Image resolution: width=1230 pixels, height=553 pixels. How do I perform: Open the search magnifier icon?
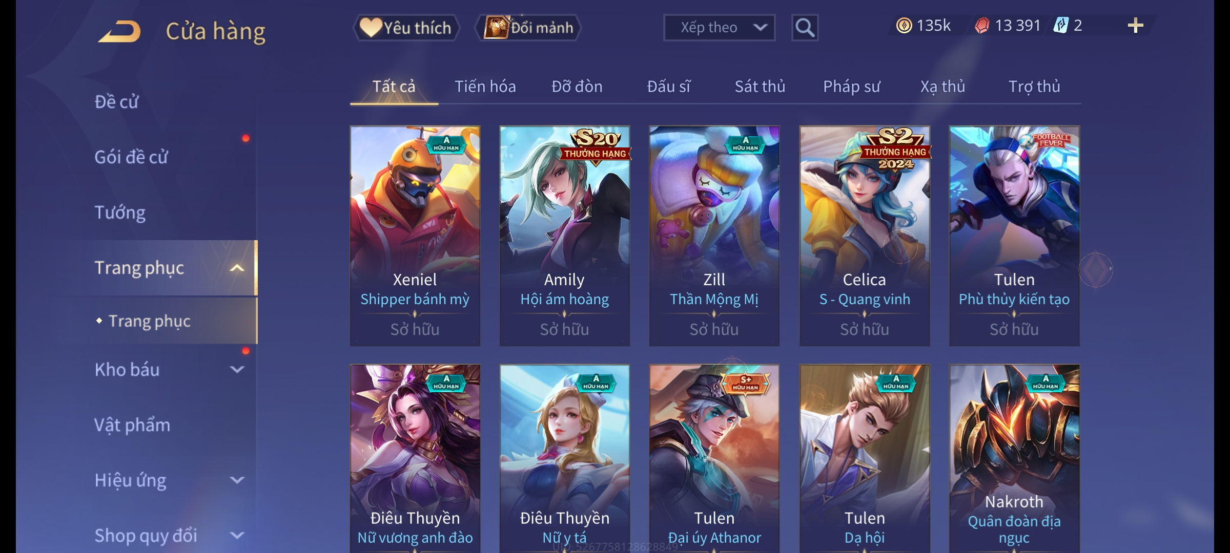pyautogui.click(x=805, y=28)
